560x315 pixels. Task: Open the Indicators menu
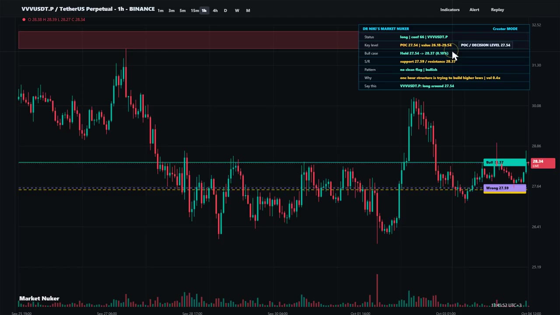pyautogui.click(x=450, y=10)
